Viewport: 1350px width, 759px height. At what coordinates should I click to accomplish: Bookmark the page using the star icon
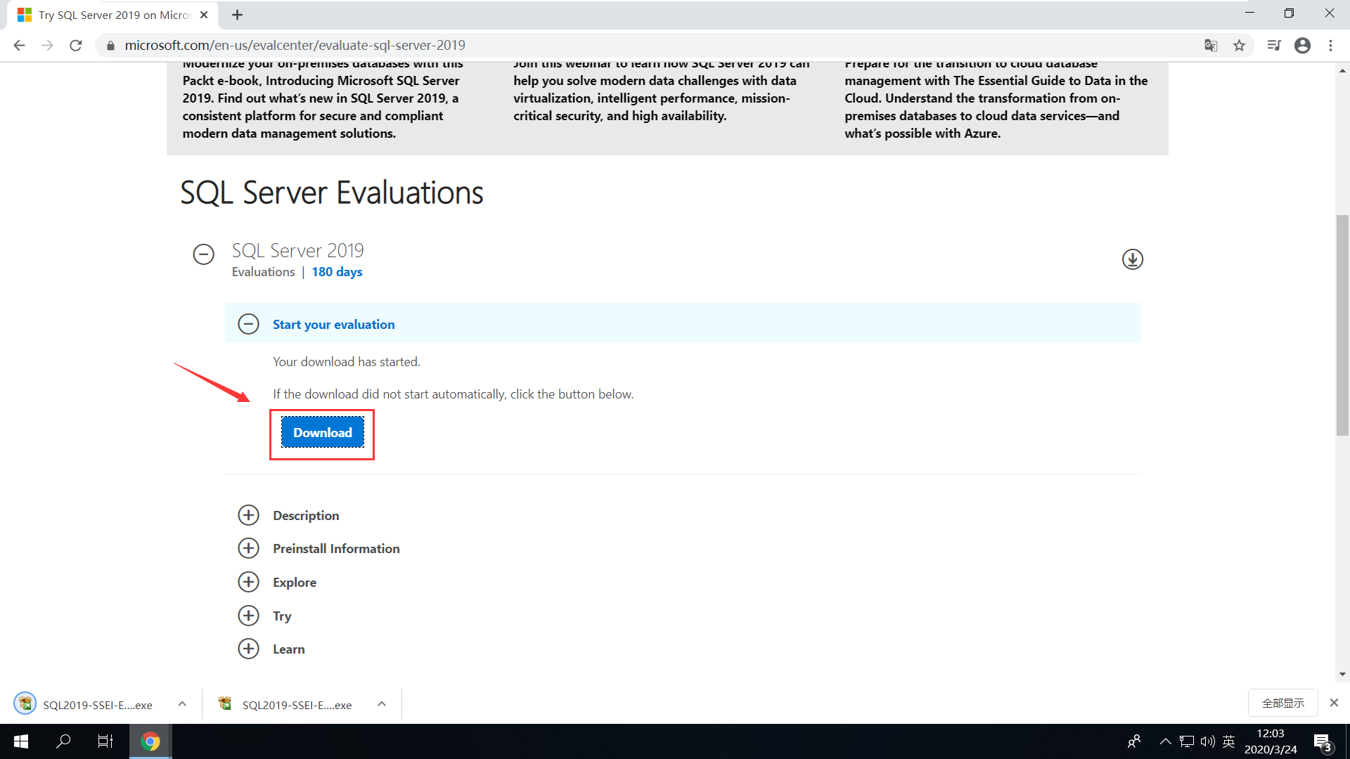pos(1239,44)
